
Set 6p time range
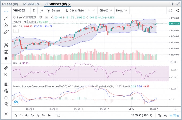[x=27, y=115]
